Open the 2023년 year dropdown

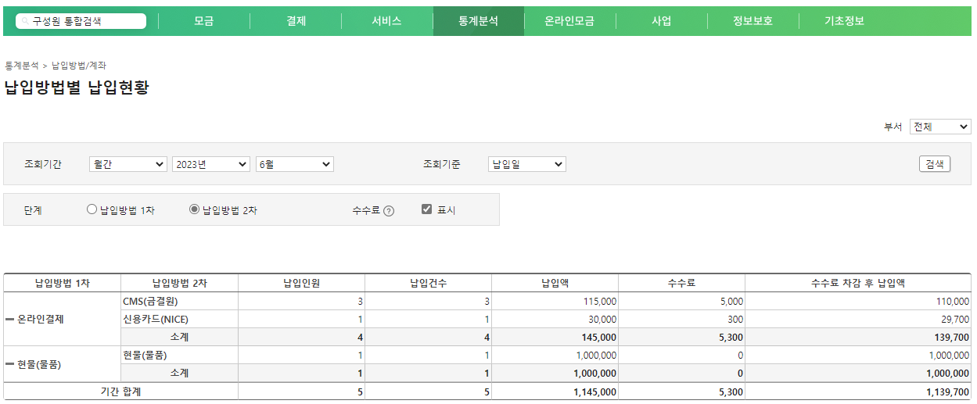[x=211, y=164]
